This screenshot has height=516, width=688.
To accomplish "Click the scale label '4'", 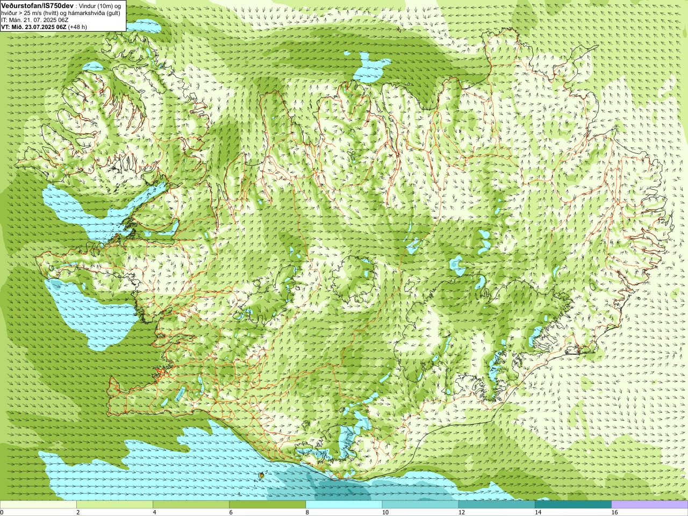I will 154,512.
